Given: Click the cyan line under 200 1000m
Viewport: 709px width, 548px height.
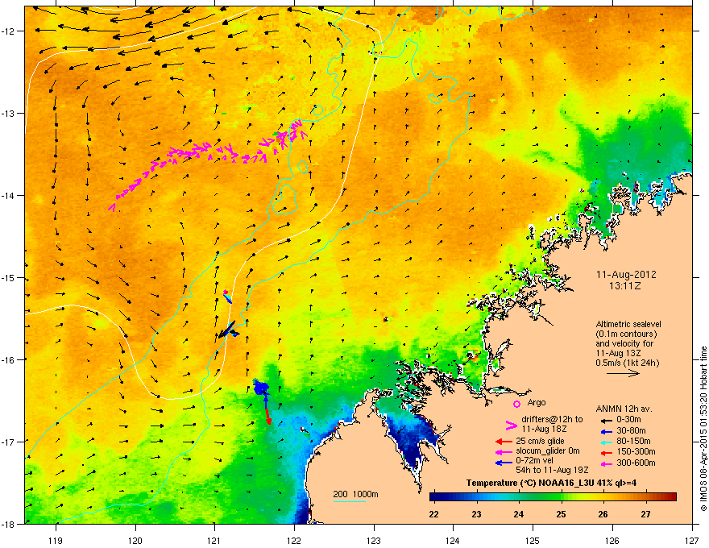Looking at the screenshot, I should (x=349, y=501).
